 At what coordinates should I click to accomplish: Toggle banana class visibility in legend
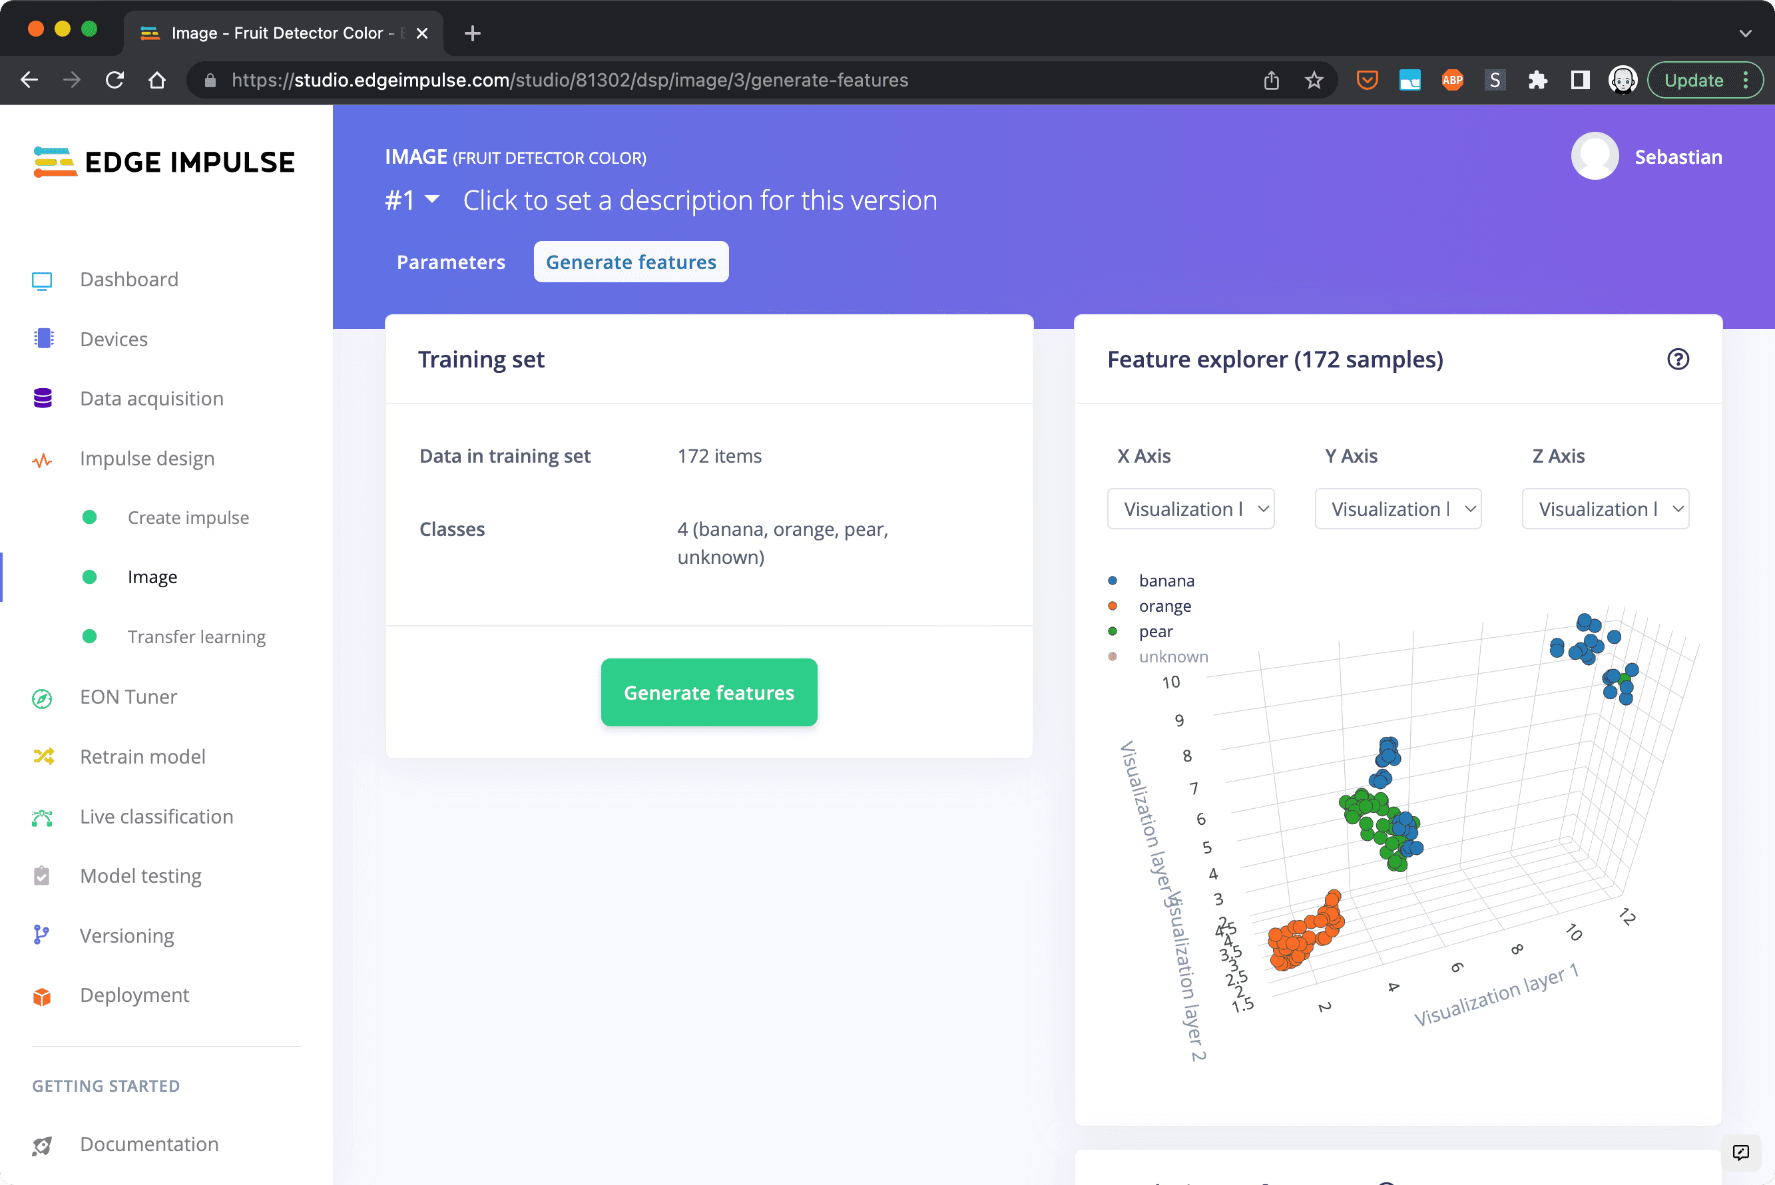tap(1165, 581)
